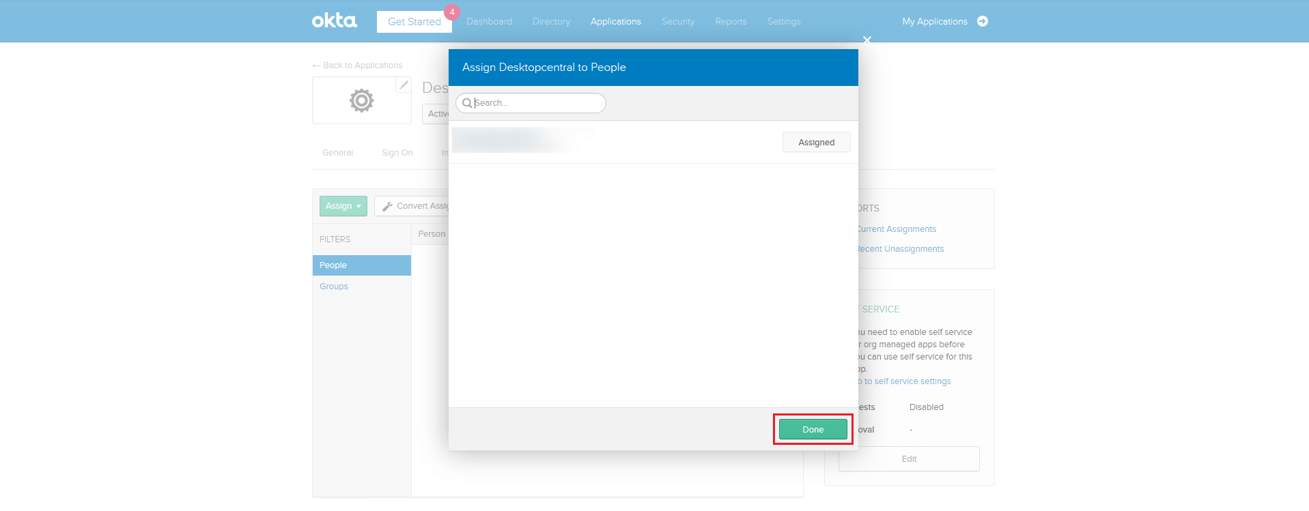Switch to the General tab
1309x511 pixels.
pos(338,153)
